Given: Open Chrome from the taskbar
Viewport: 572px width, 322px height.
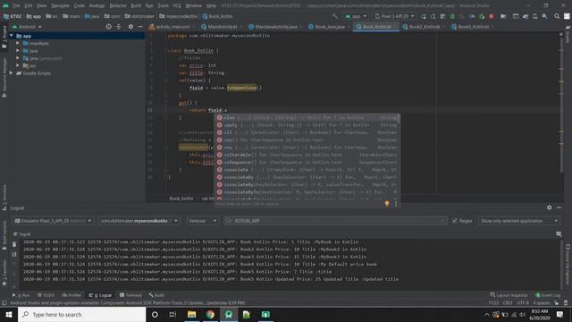Looking at the screenshot, I should click(x=210, y=314).
